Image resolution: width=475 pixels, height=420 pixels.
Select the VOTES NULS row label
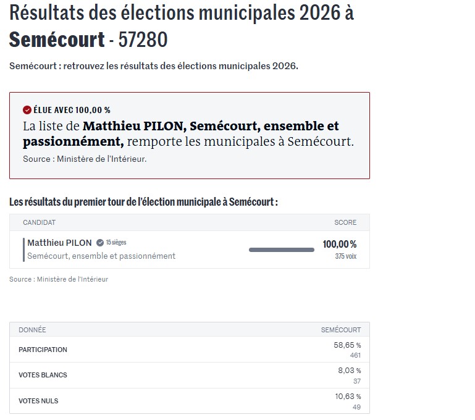click(38, 401)
